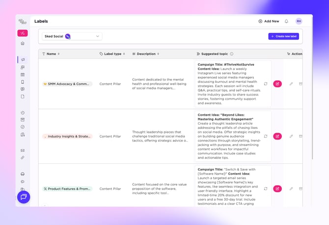Click the Suggested topic info icon
The height and width of the screenshot is (225, 329).
(232, 54)
